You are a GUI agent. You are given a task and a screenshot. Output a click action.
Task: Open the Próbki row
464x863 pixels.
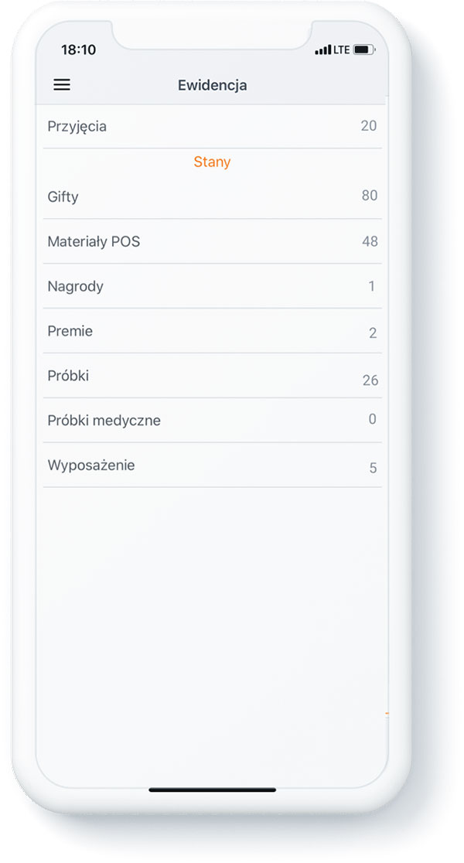(212, 376)
